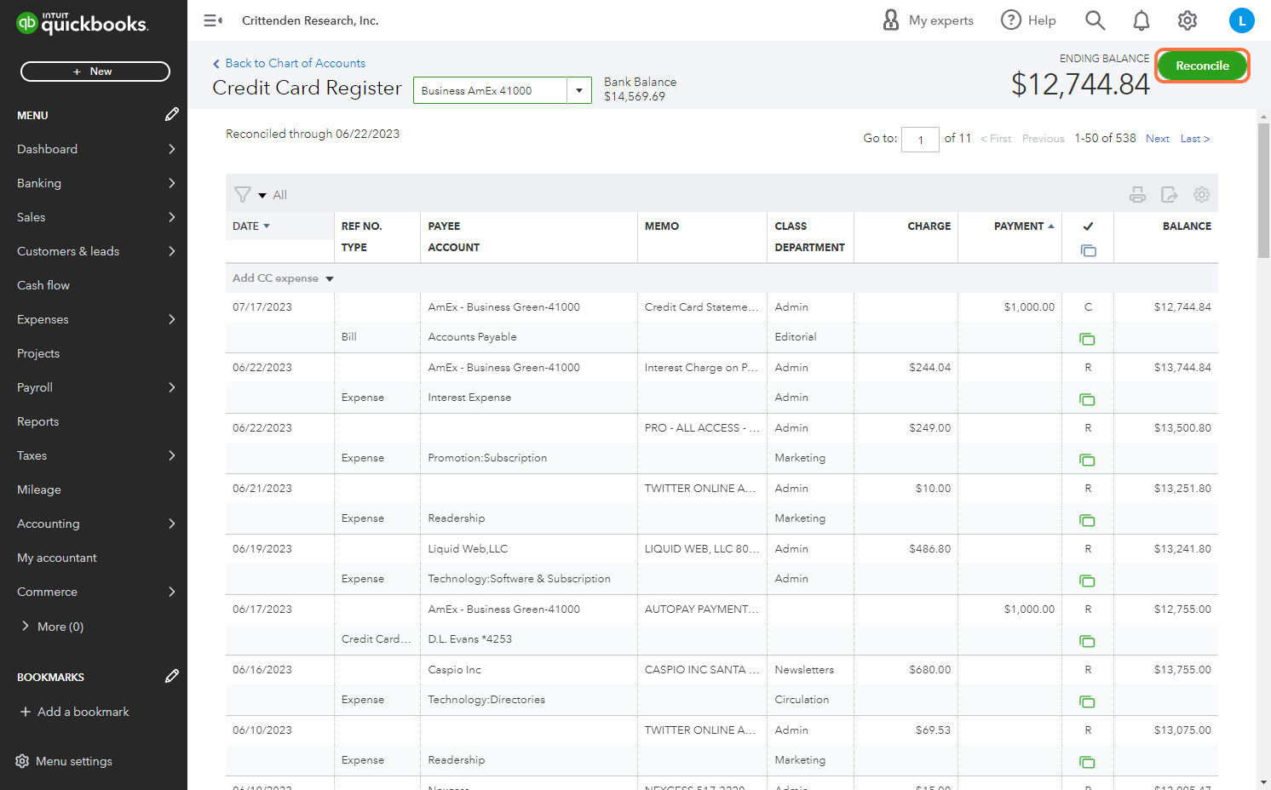Click the Go to page number field
This screenshot has width=1271, height=790.
[x=920, y=140]
